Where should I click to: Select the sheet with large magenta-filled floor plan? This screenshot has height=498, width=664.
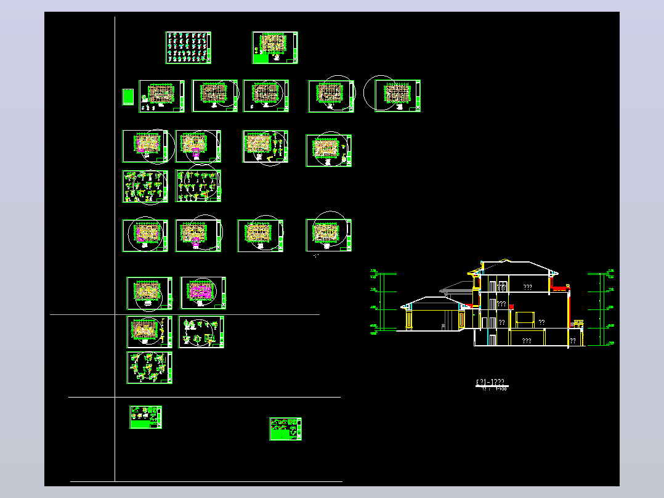click(x=203, y=293)
